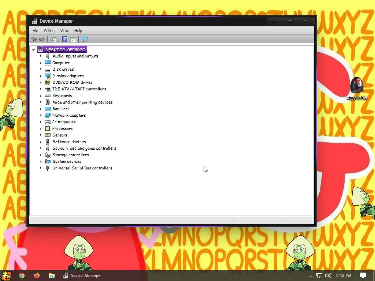Screen dimensions: 375x281
Task: Select the IDE ATA/ATAPI controllers label
Action: click(x=79, y=89)
